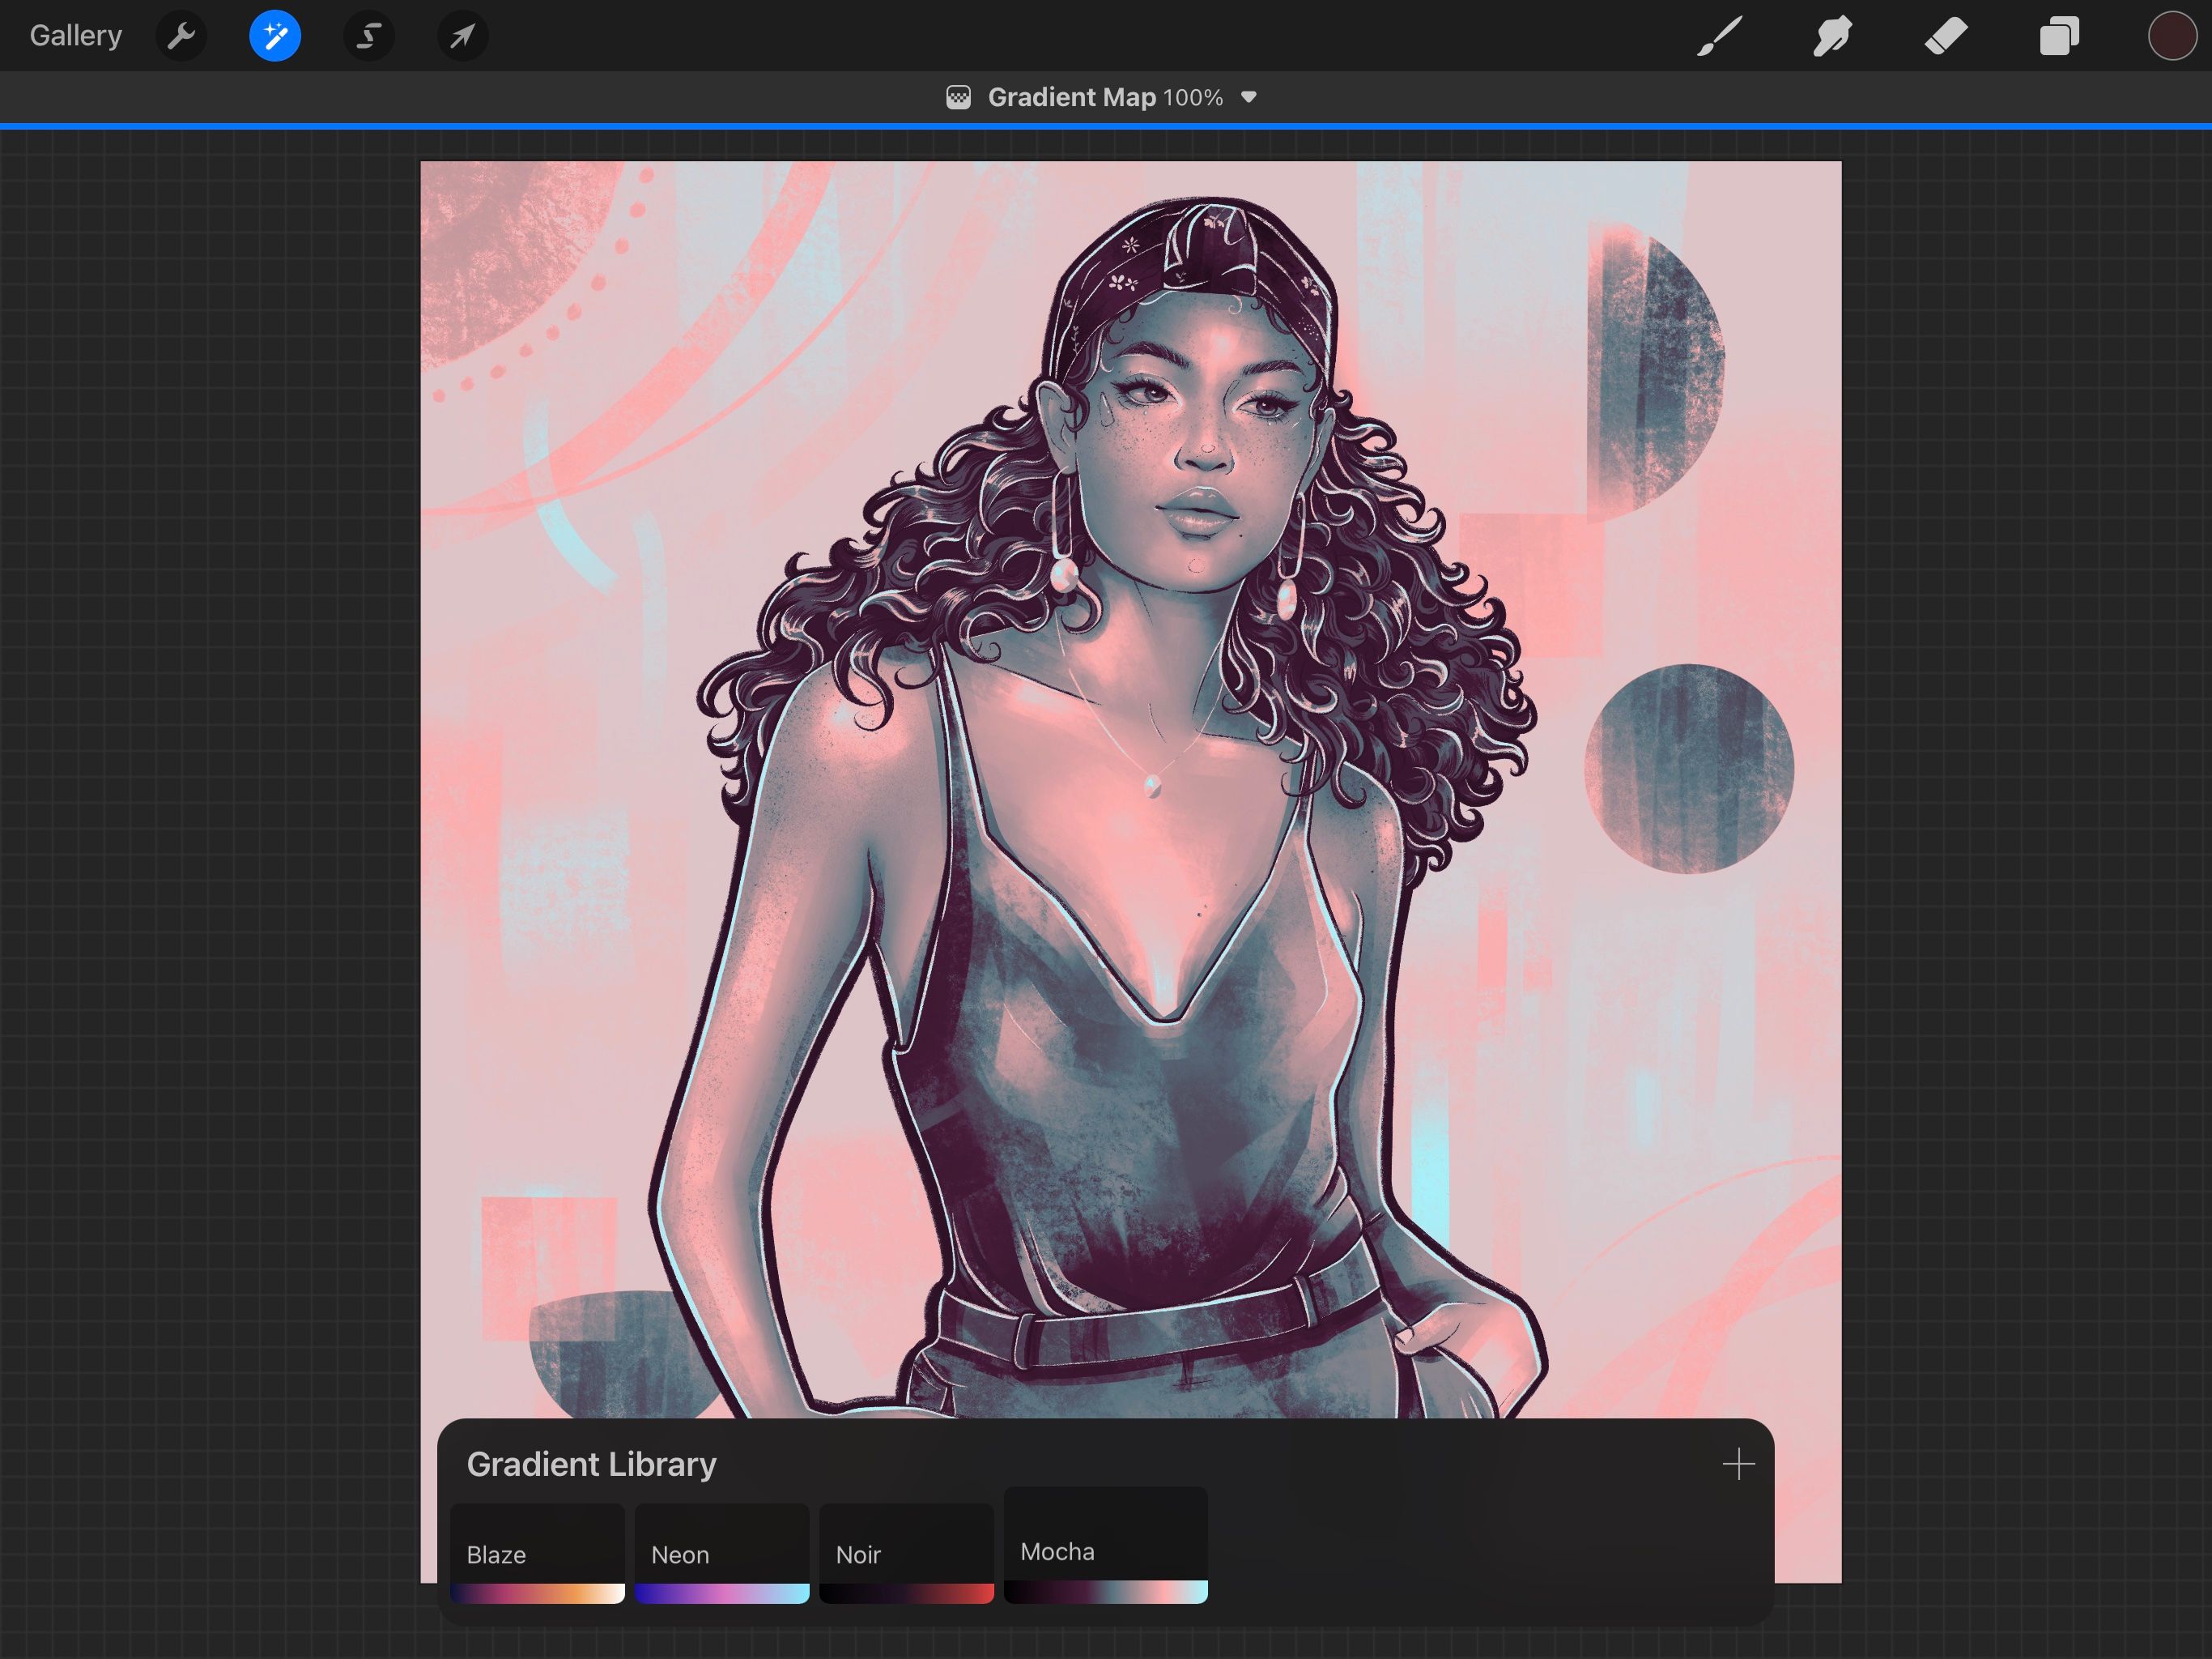2212x1659 pixels.
Task: Click the Gradient Library heading
Action: (591, 1464)
